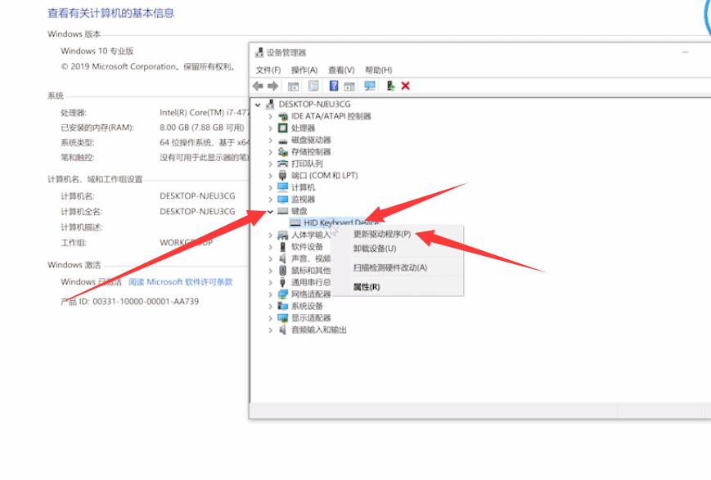The width and height of the screenshot is (711, 480).
Task: Select the IDE ATA/ATAPI 控制器 label
Action: pyautogui.click(x=331, y=116)
